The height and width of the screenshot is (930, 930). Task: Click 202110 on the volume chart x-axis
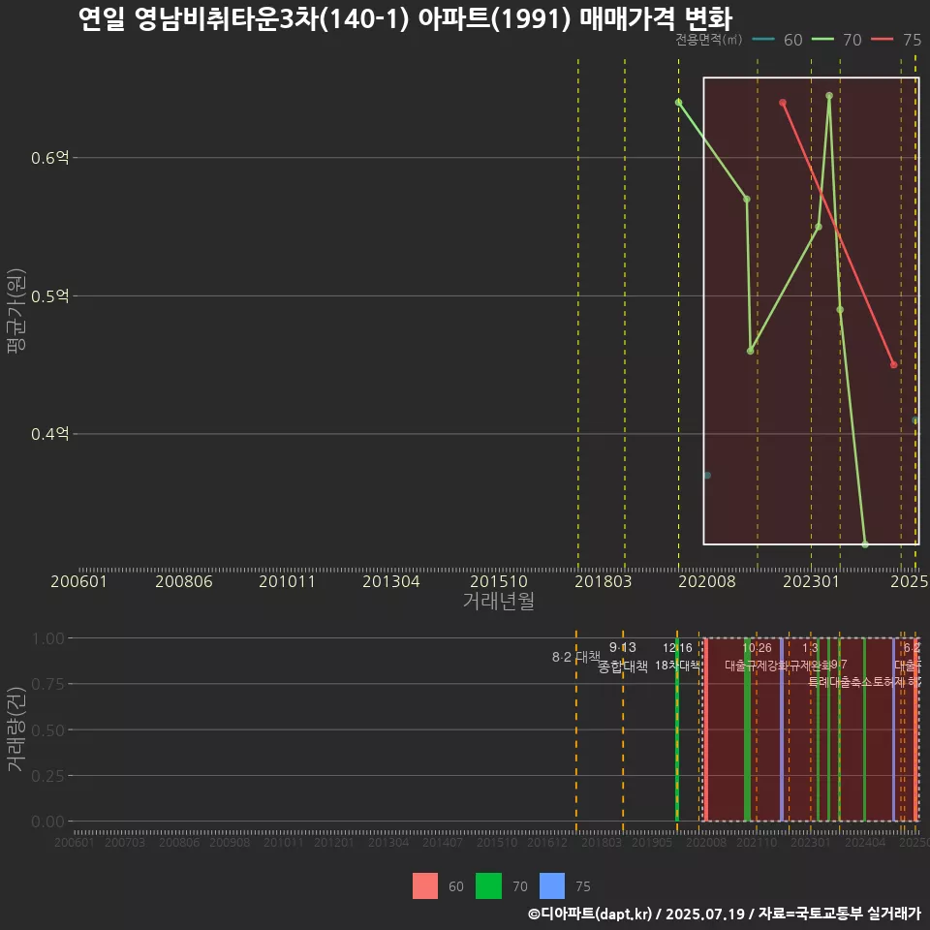pos(757,842)
